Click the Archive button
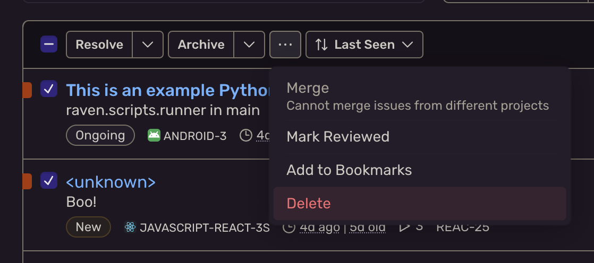 click(201, 45)
